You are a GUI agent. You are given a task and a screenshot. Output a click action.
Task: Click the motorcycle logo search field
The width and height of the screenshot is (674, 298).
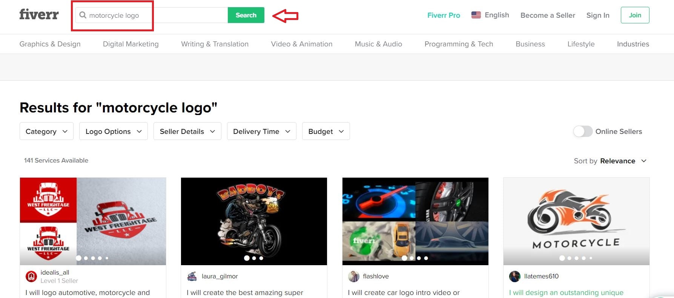click(152, 15)
